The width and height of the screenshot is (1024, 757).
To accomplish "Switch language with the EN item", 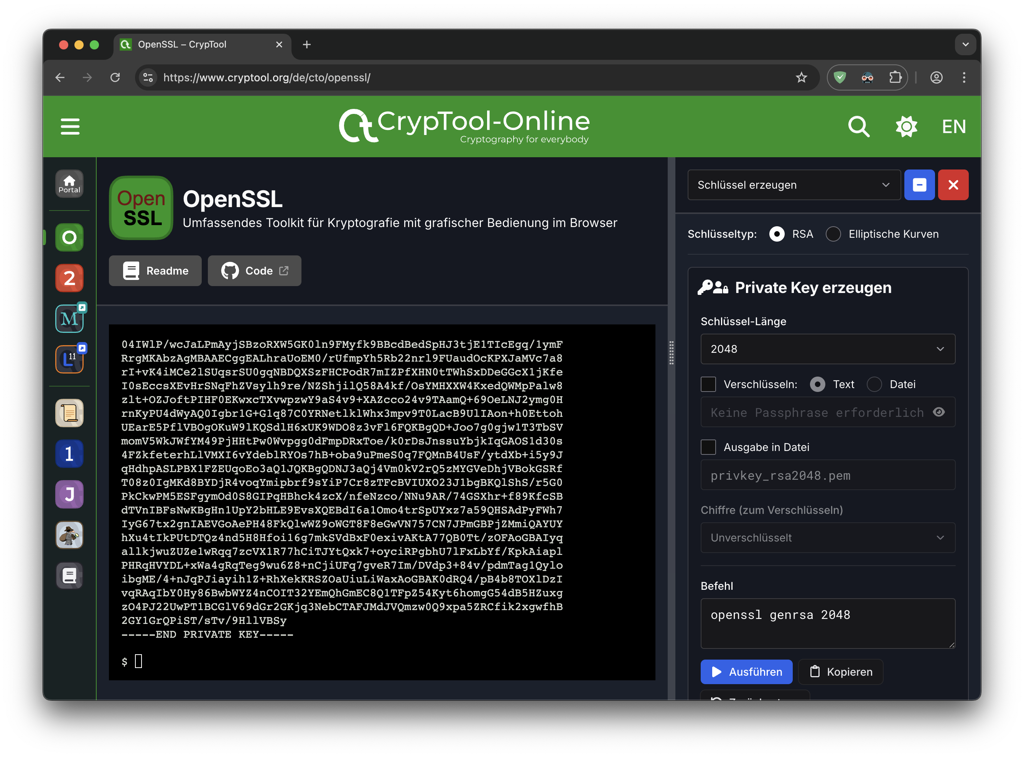I will click(953, 127).
